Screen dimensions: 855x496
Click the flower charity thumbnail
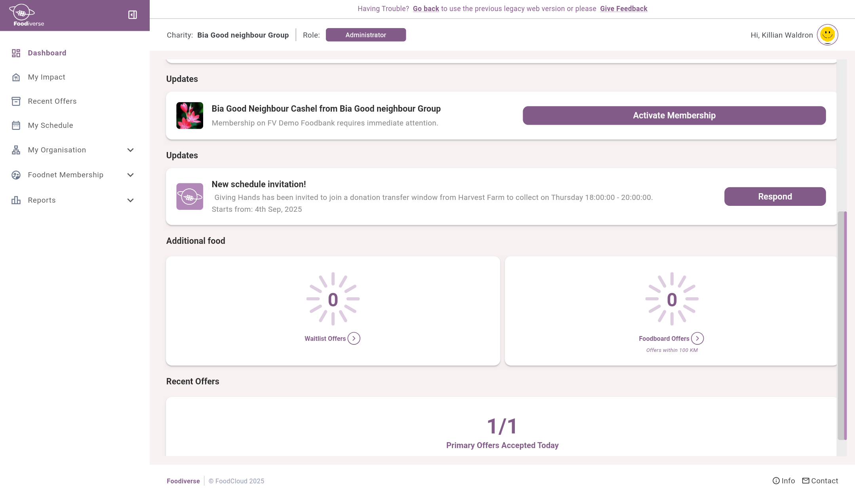click(x=190, y=116)
